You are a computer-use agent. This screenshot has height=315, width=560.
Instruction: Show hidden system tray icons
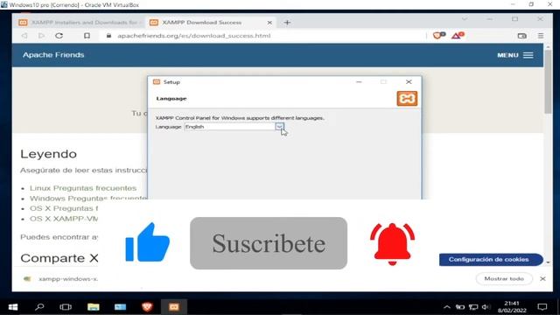pos(447,307)
